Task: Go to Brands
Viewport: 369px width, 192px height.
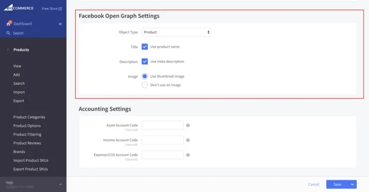Action: (x=19, y=152)
